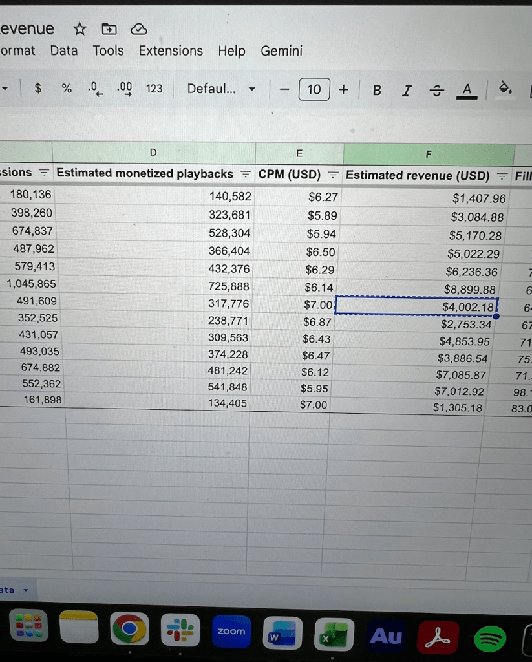Open the Gemini menu
This screenshot has height=662, width=532.
click(281, 50)
